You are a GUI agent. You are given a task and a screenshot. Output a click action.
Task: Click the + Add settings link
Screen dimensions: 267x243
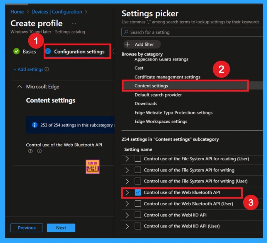(28, 69)
